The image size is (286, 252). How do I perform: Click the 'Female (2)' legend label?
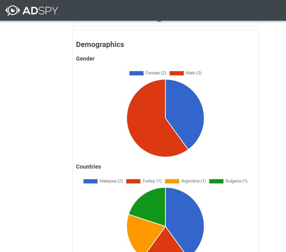pyautogui.click(x=156, y=73)
